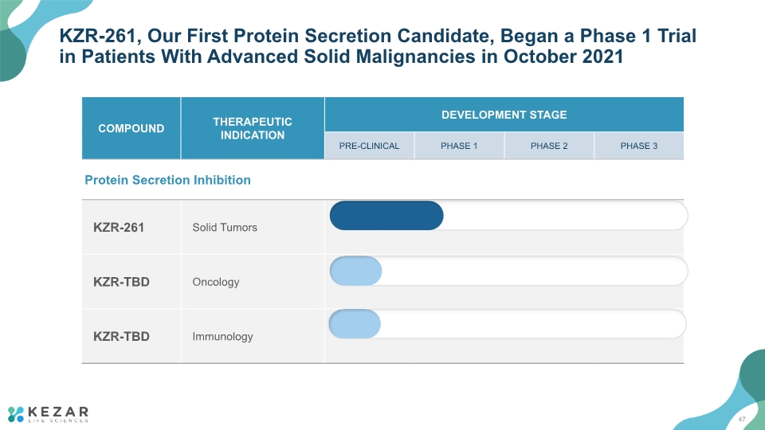This screenshot has width=765, height=430.
Task: Click the KEZAR logo text
Action: pyautogui.click(x=58, y=412)
